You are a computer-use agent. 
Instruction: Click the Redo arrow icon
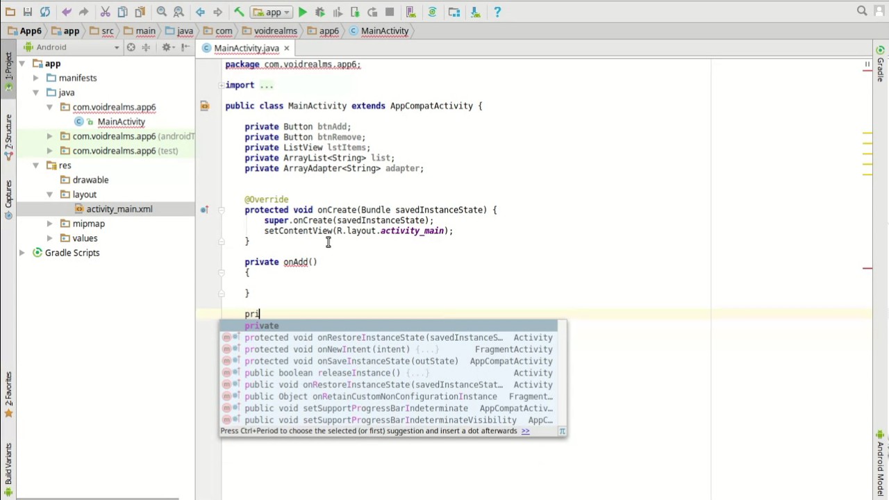pos(83,12)
